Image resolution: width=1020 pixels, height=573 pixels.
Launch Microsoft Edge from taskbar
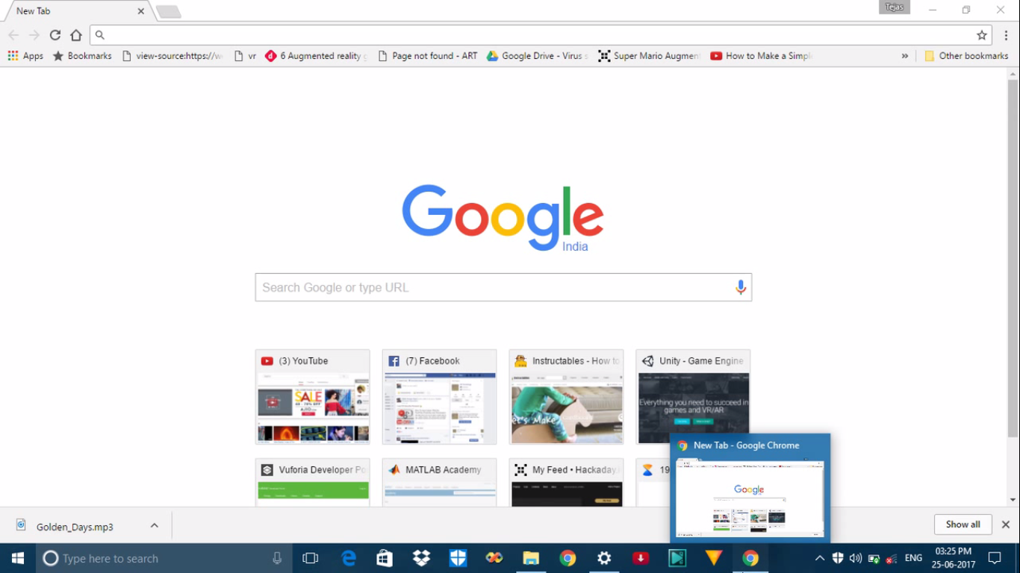click(x=349, y=558)
